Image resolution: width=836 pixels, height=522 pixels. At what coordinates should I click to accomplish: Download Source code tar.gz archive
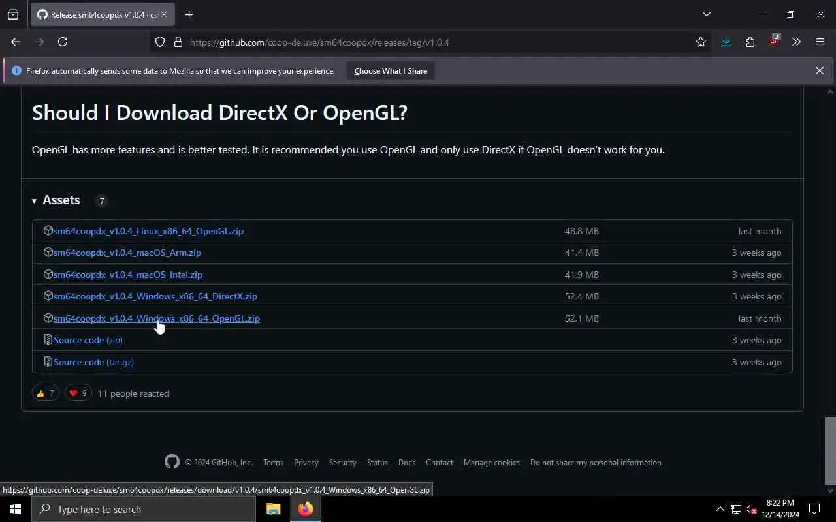tap(93, 362)
